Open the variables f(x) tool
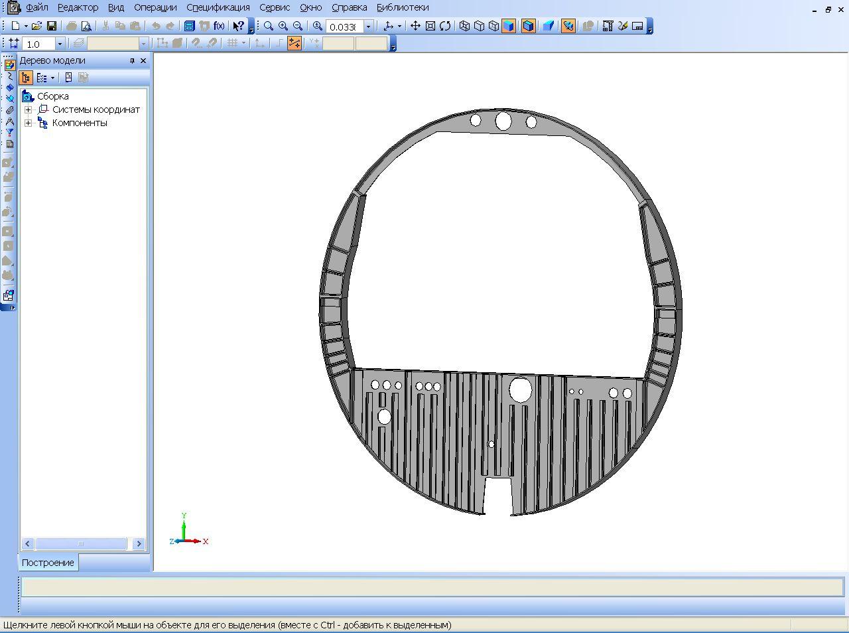This screenshot has height=633, width=849. pyautogui.click(x=219, y=26)
